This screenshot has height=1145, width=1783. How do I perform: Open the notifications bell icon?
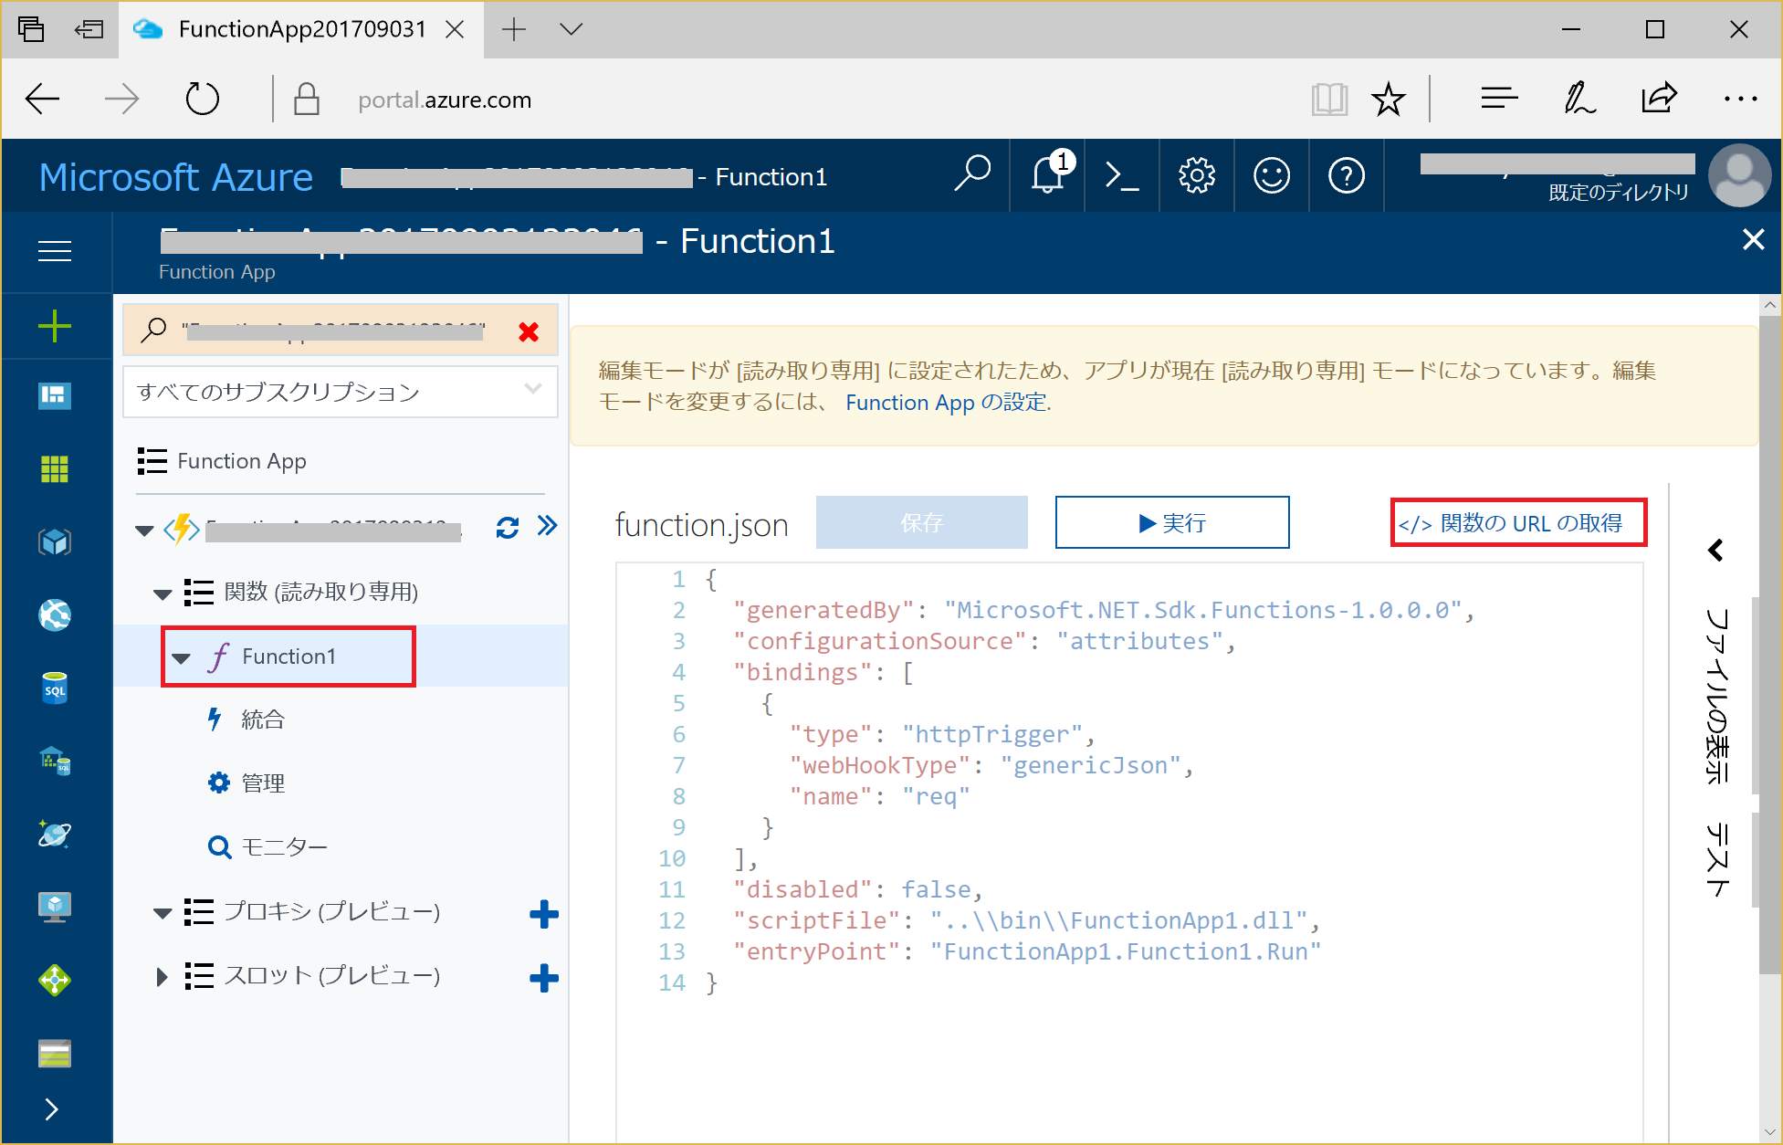click(x=1046, y=175)
